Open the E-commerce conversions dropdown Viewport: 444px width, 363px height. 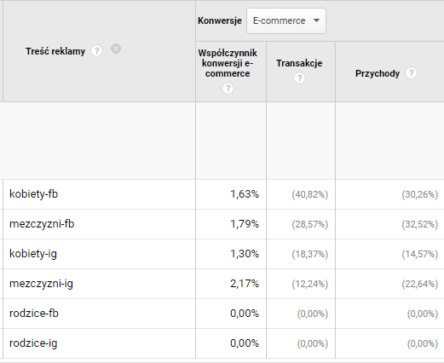point(286,20)
